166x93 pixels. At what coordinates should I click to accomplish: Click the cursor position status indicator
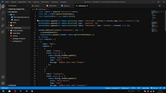[112, 88]
